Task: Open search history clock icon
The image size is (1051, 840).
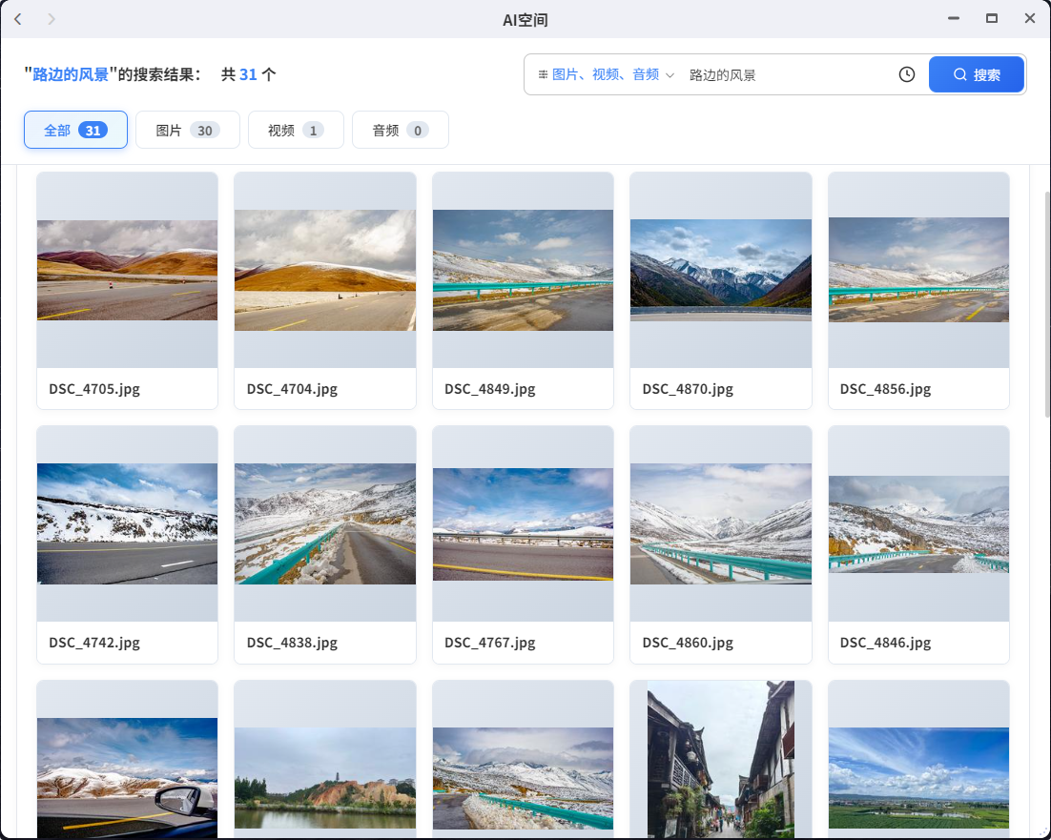Action: 906,74
